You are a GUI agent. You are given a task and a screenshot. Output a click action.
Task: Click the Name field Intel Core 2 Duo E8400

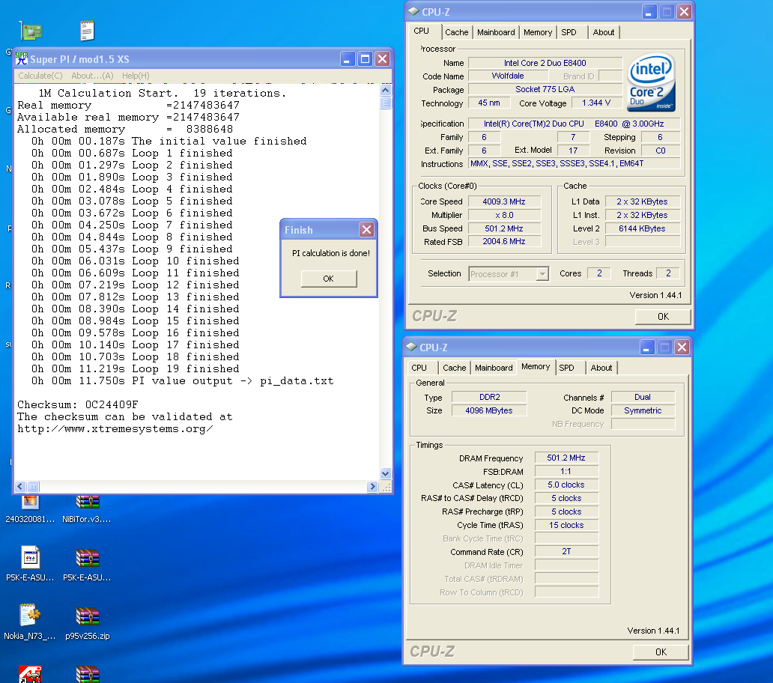545,63
